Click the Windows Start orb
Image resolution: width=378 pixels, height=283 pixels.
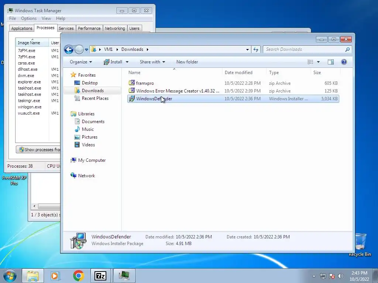[x=10, y=275]
